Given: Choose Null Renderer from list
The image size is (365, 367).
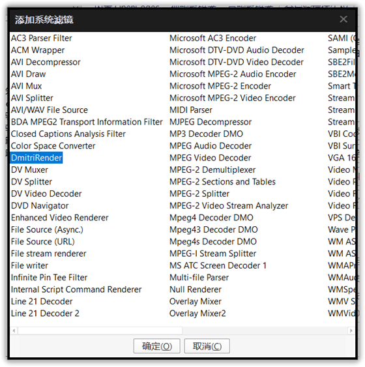Looking at the screenshot, I should click(196, 289).
